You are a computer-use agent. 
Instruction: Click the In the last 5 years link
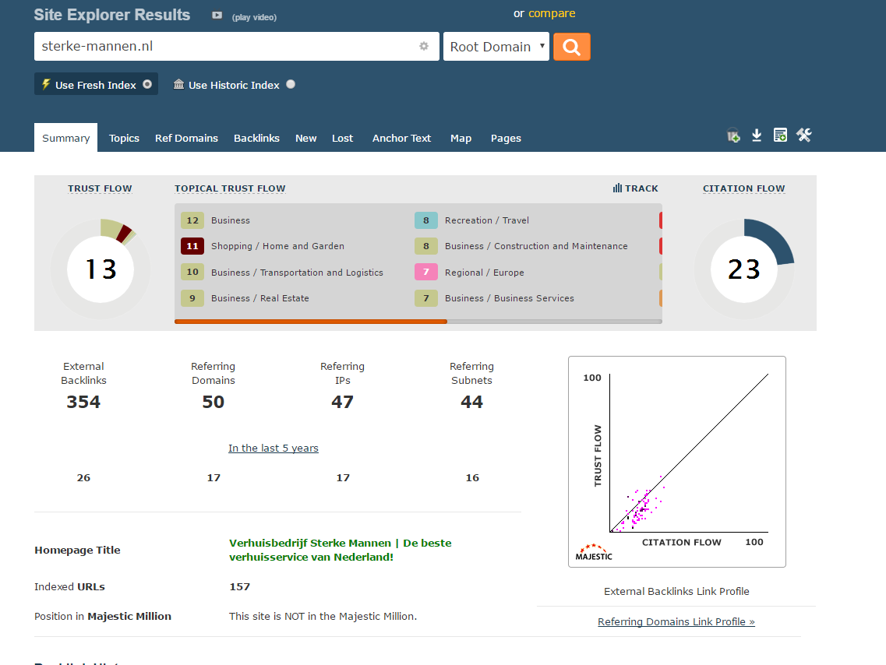(x=273, y=448)
